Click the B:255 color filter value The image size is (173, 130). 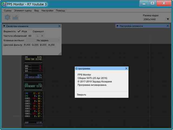pyautogui.click(x=43, y=45)
